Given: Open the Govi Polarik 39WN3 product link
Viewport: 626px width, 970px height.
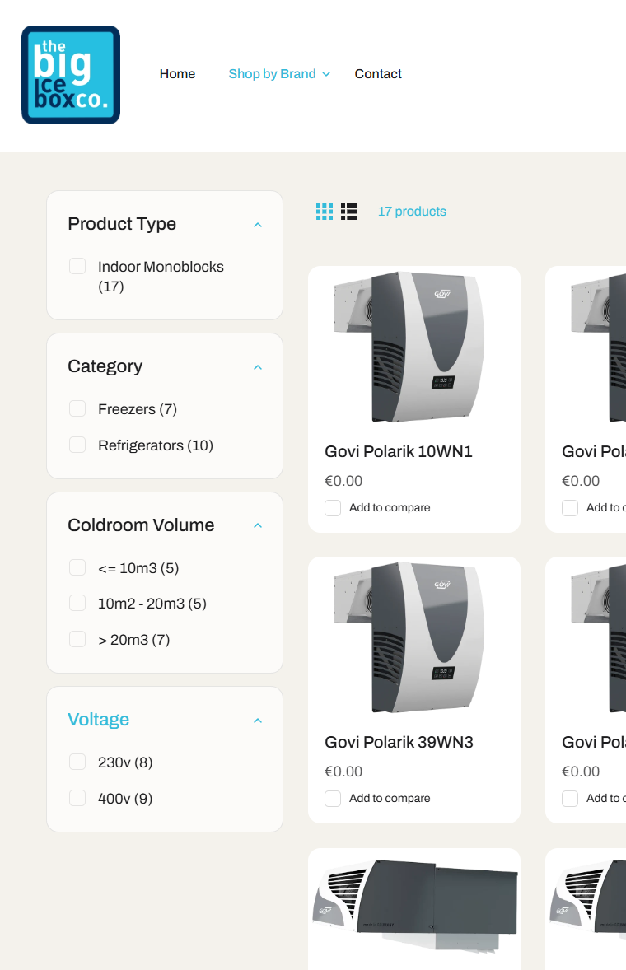Looking at the screenshot, I should (399, 742).
